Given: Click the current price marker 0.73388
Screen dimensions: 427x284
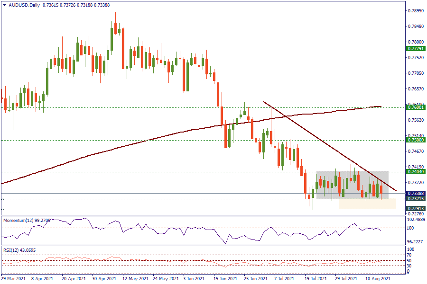Looking at the screenshot, I should [416, 194].
